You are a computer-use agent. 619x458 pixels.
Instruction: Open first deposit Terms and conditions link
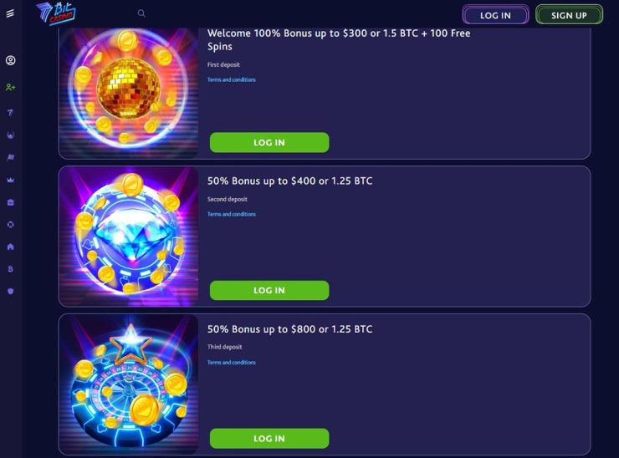[x=232, y=79]
